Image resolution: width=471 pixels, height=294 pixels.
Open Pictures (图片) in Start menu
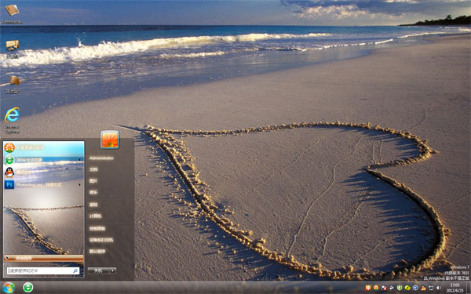pyautogui.click(x=93, y=180)
